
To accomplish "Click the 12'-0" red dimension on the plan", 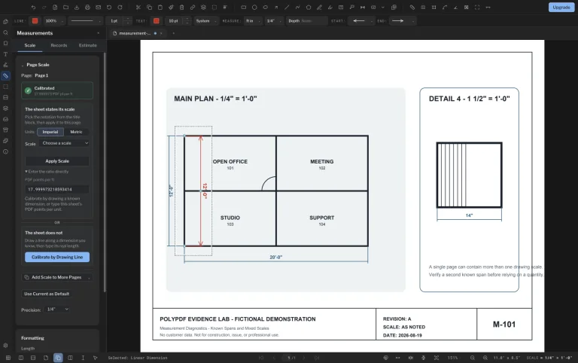I will (205, 191).
